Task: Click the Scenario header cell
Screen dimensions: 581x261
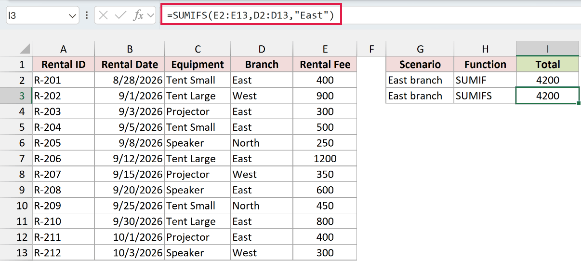Action: click(420, 64)
